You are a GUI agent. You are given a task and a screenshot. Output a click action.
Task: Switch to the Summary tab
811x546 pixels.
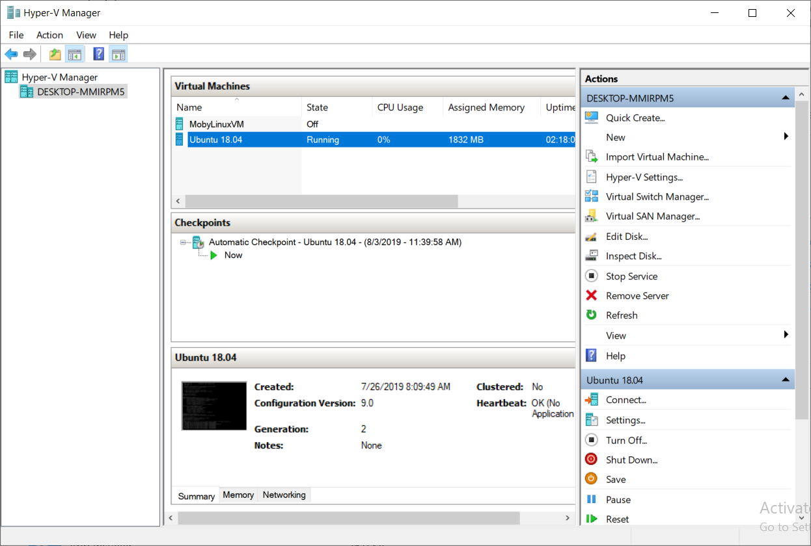[197, 496]
